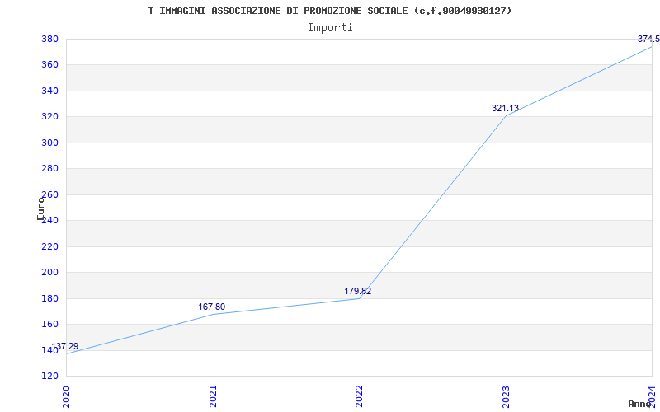The width and height of the screenshot is (660, 412).
Task: Click the 140 y-axis value
Action: point(49,350)
